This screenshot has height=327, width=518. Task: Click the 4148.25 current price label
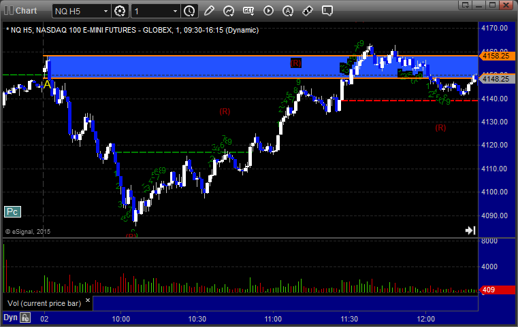496,79
